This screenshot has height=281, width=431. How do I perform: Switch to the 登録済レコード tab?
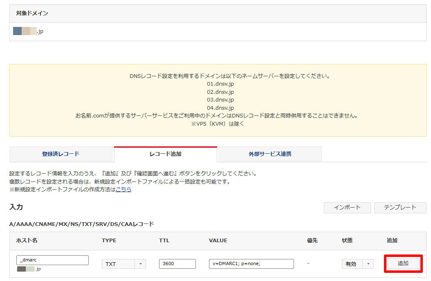click(61, 154)
